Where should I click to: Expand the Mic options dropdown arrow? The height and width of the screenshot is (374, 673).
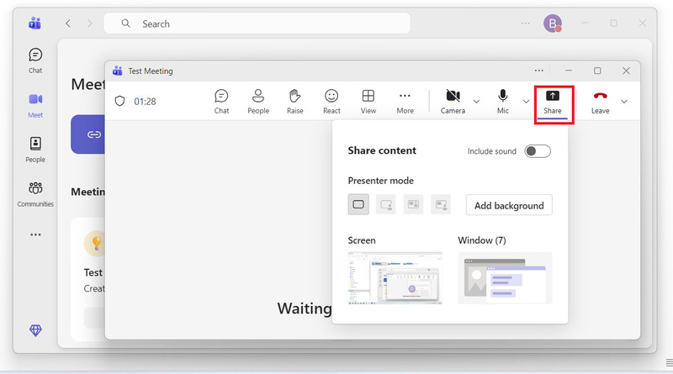point(526,102)
